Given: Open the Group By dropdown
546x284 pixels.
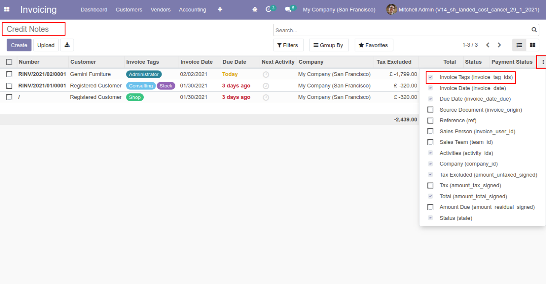Looking at the screenshot, I should 329,45.
